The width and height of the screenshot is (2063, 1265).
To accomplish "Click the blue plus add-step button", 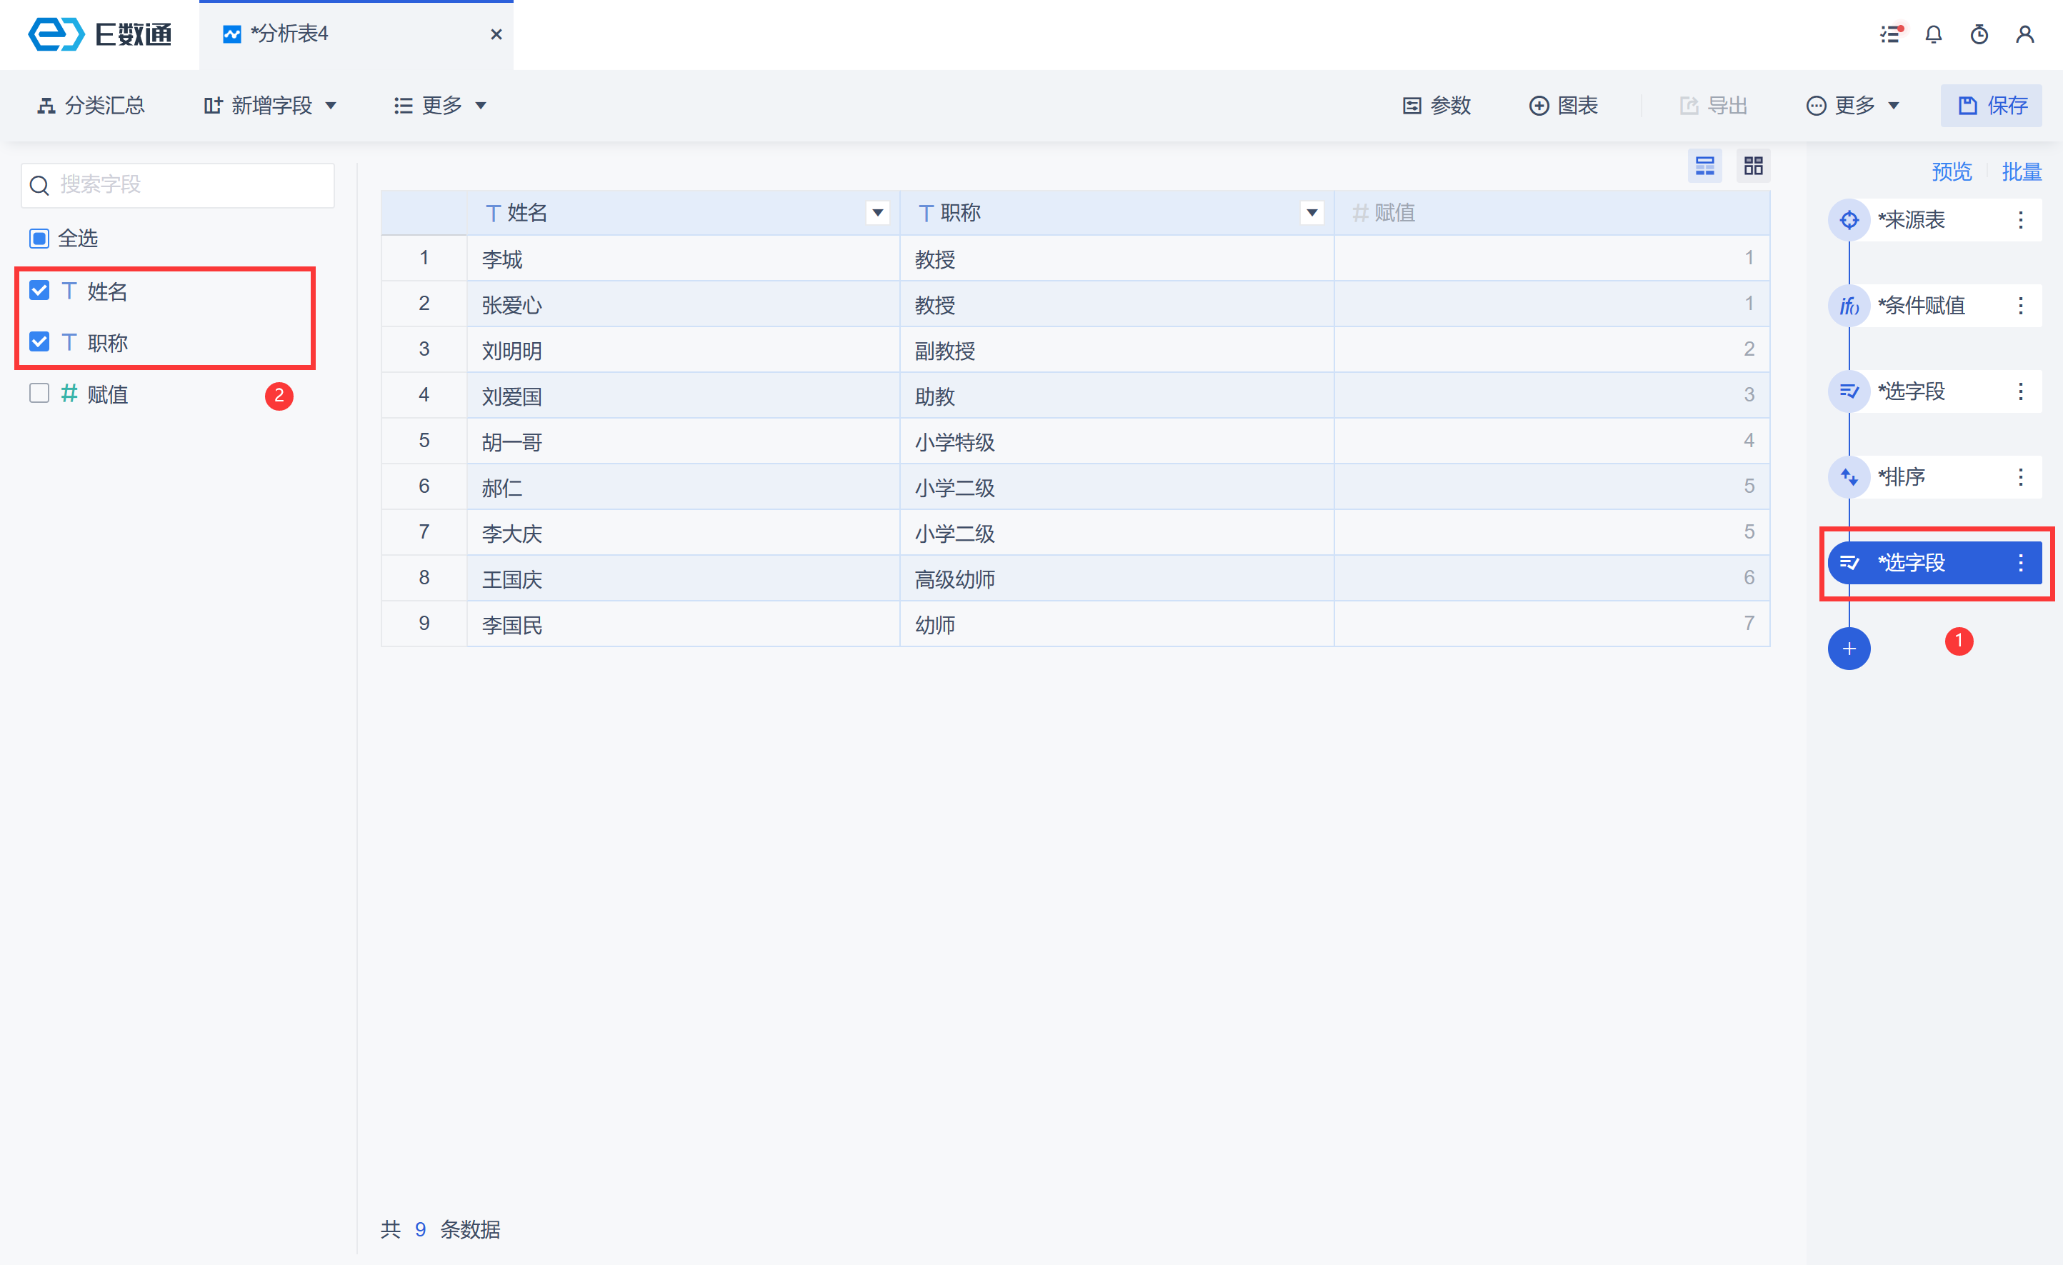I will (1849, 648).
